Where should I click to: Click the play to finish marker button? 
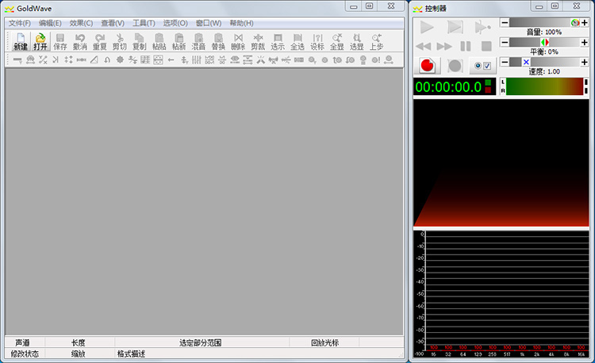point(482,27)
